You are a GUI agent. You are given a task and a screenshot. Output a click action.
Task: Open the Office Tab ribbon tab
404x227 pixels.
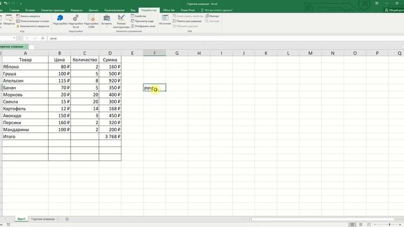[169, 10]
